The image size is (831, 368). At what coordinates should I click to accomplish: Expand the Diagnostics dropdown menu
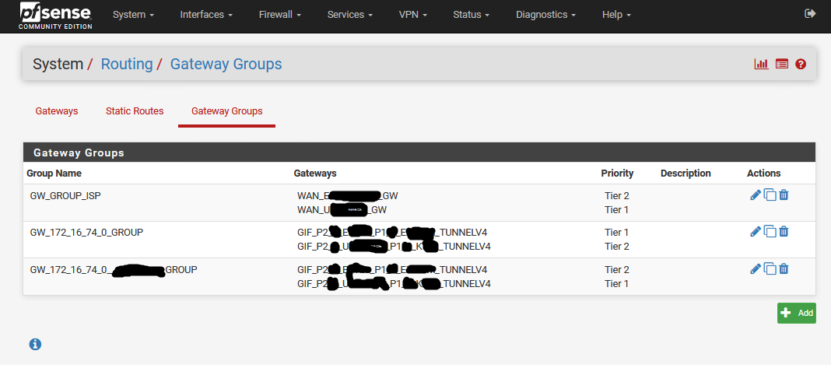[545, 15]
